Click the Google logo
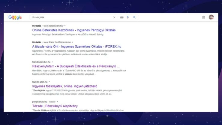The image size is (222, 125). (15, 17)
